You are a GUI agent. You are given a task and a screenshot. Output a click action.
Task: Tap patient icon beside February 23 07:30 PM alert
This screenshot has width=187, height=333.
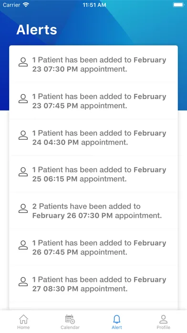[23, 62]
